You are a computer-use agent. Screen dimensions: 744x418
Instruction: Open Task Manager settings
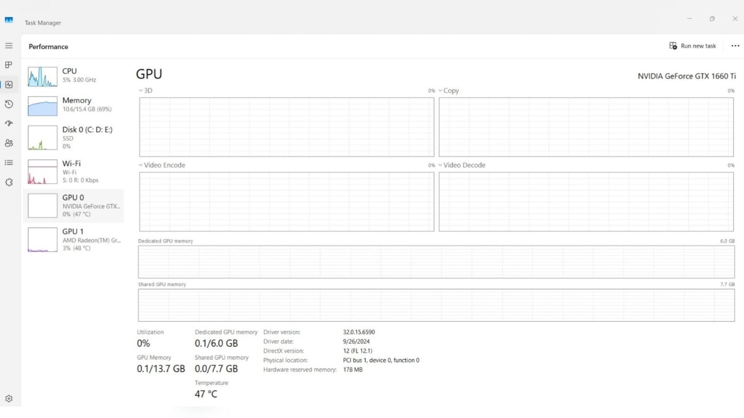point(8,399)
